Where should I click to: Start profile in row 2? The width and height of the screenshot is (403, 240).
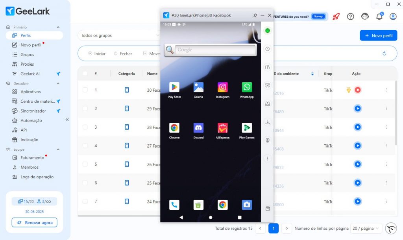click(x=357, y=109)
